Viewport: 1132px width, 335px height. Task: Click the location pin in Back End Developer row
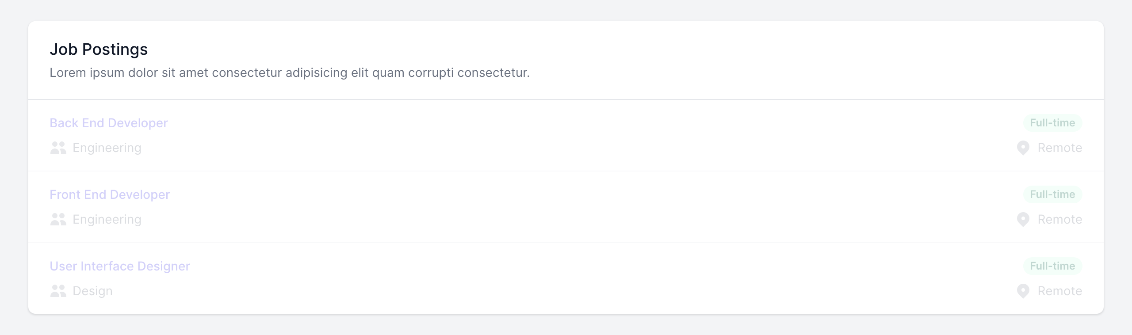1023,148
